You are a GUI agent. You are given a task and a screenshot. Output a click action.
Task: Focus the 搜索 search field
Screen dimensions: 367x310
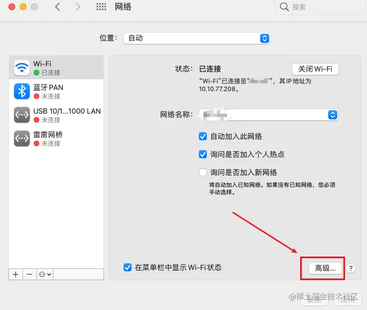pos(320,7)
